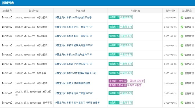The height and width of the screenshot is (108, 195).
Task: Click green check icon in row 871827
Action: point(182,18)
